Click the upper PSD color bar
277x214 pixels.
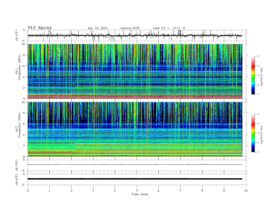click(x=253, y=75)
